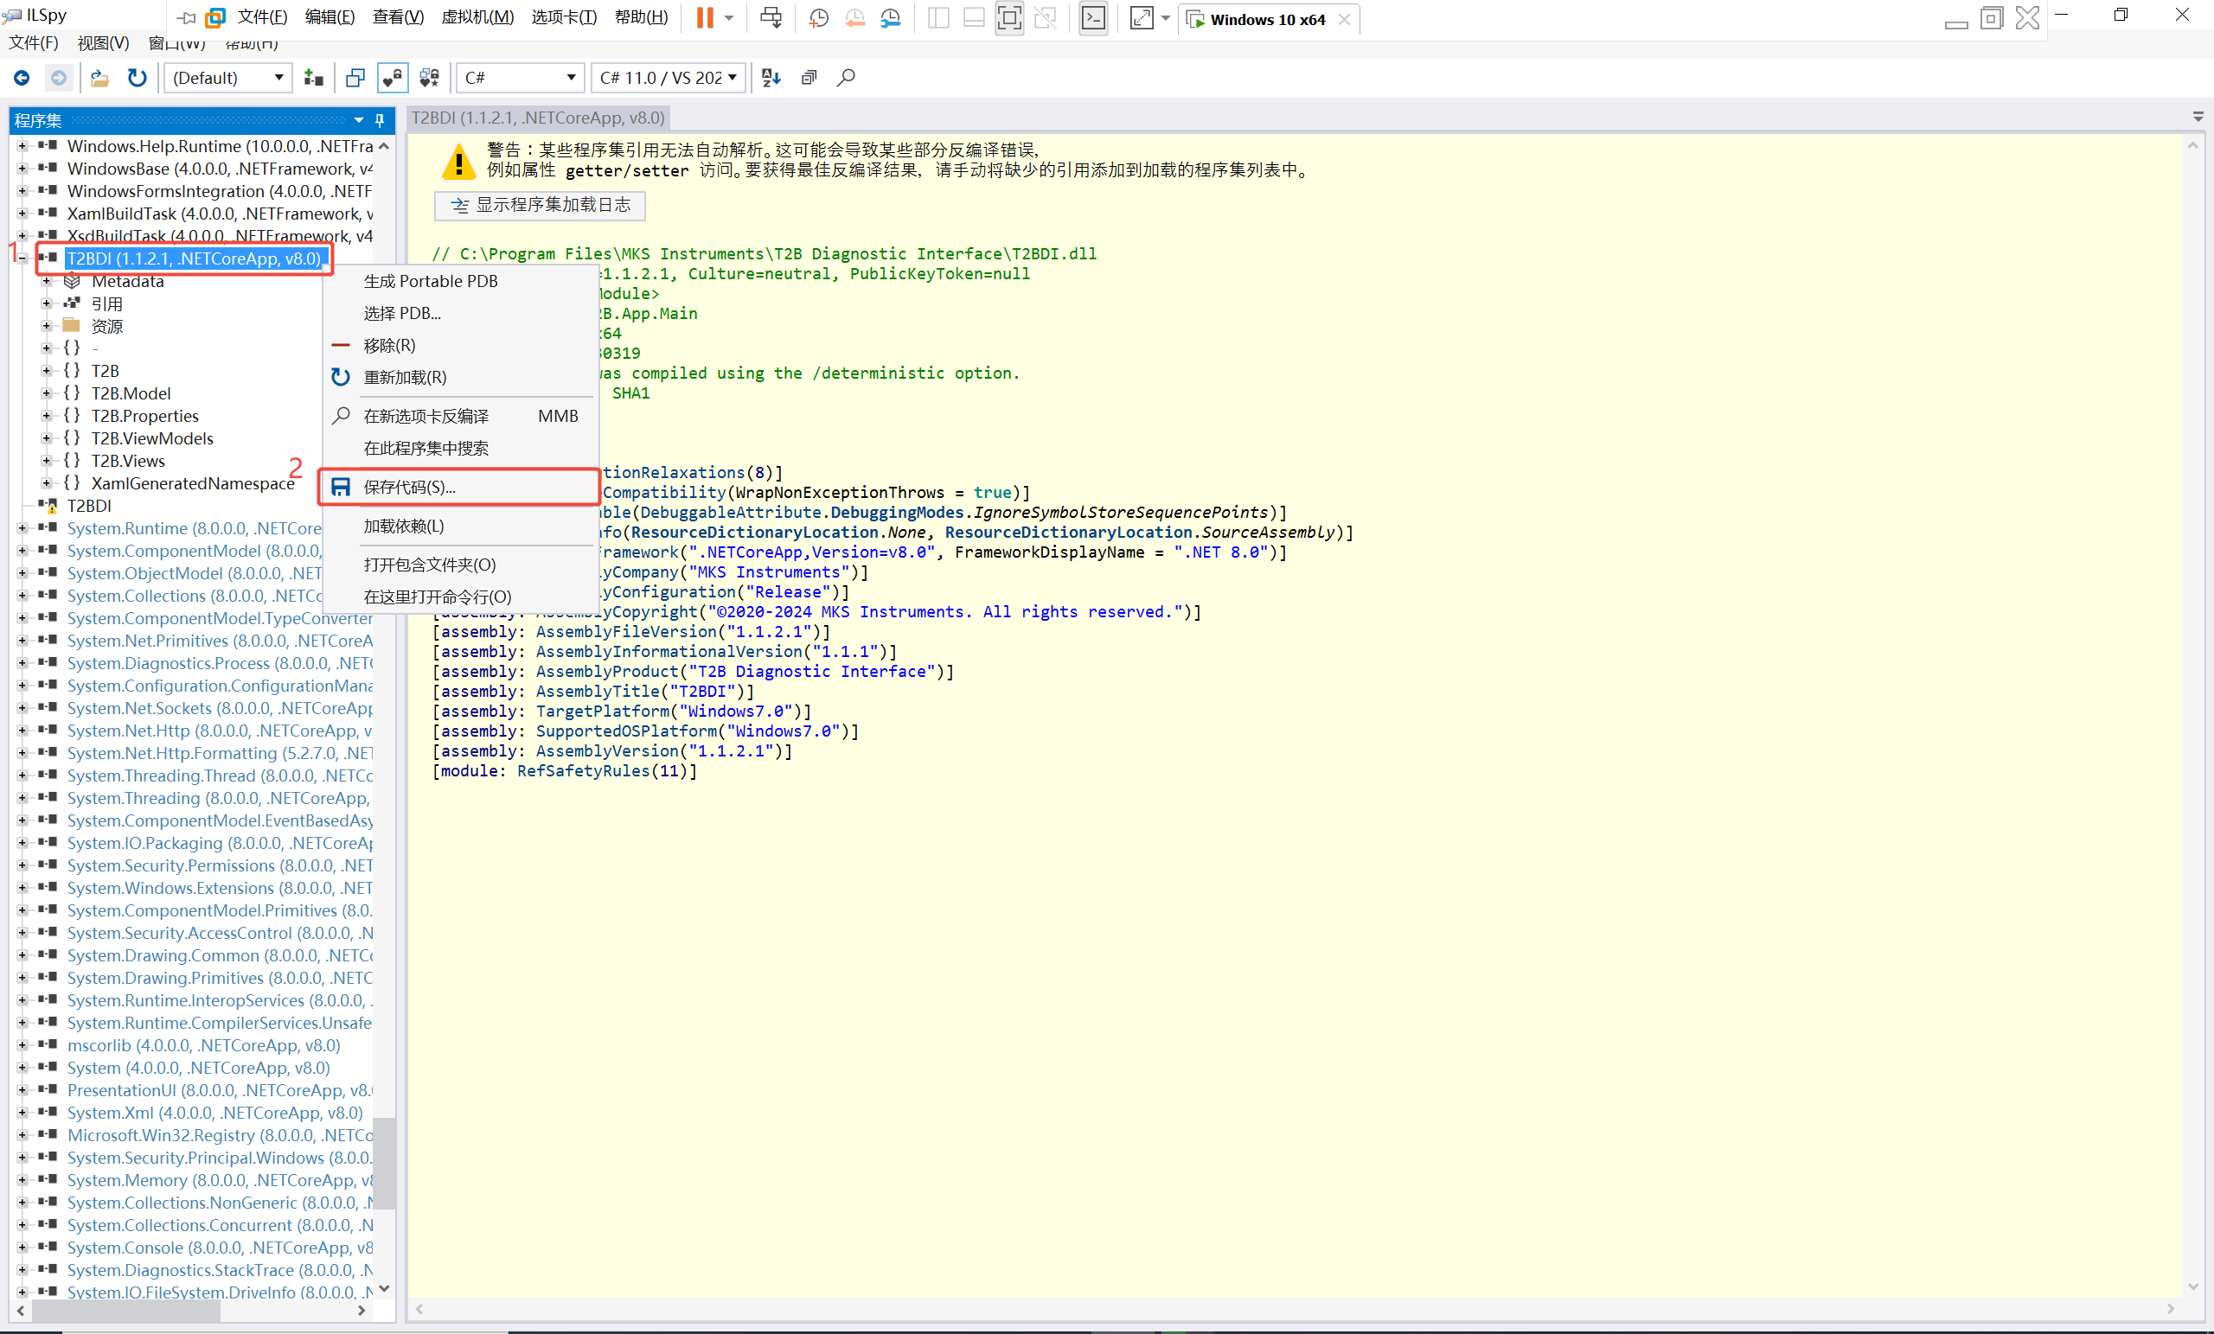Click the manage assembly lists icon
This screenshot has height=1334, width=2214.
[x=314, y=78]
